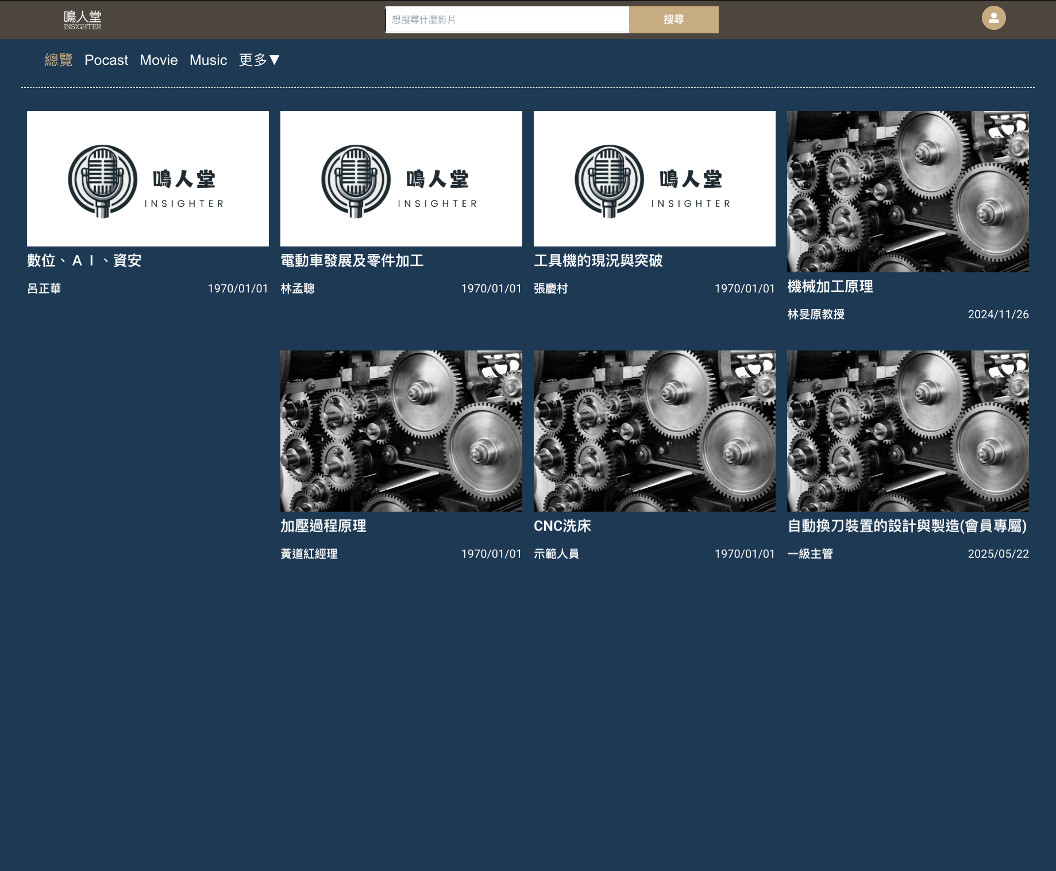Open the 自動換刀裝置的設計與製造 thumbnail
Viewport: 1056px width, 871px height.
[x=908, y=431]
